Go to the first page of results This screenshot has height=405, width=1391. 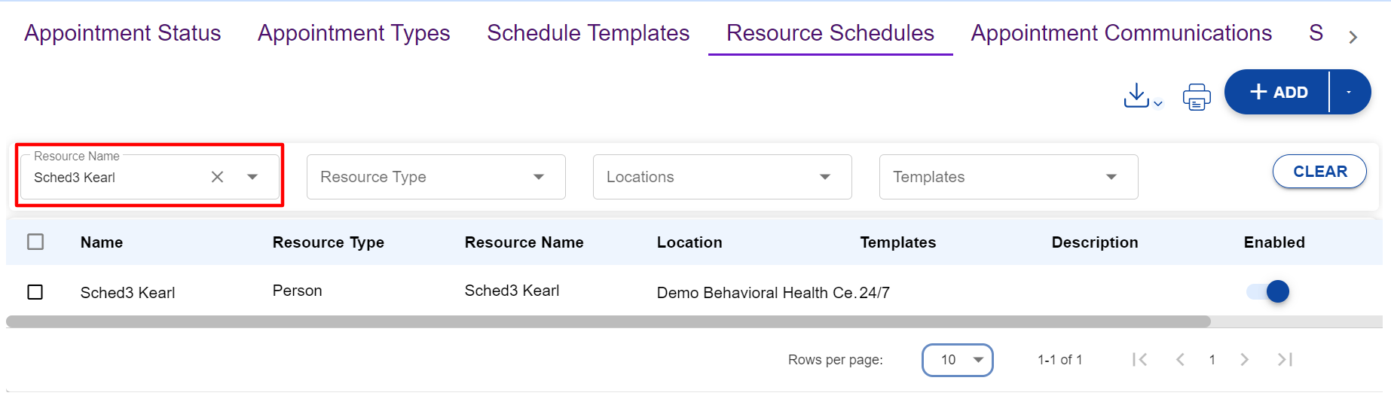click(1139, 360)
